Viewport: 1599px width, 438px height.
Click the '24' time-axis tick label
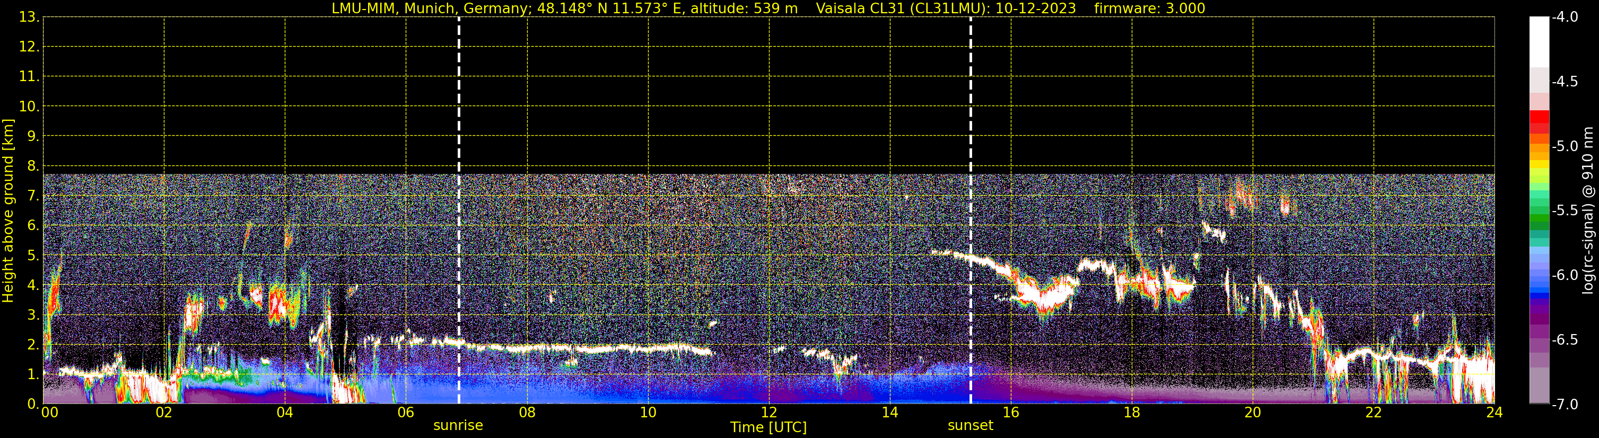pos(1494,413)
